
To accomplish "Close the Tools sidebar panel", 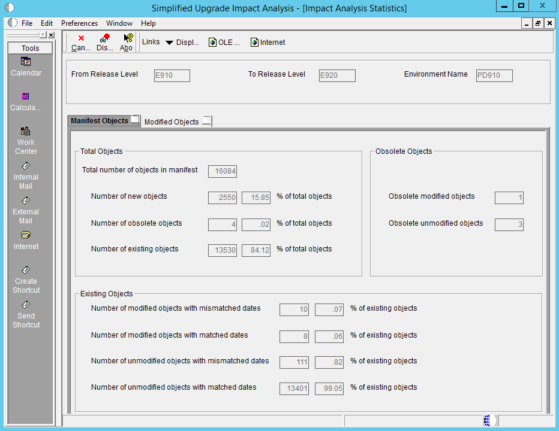I will coord(51,35).
